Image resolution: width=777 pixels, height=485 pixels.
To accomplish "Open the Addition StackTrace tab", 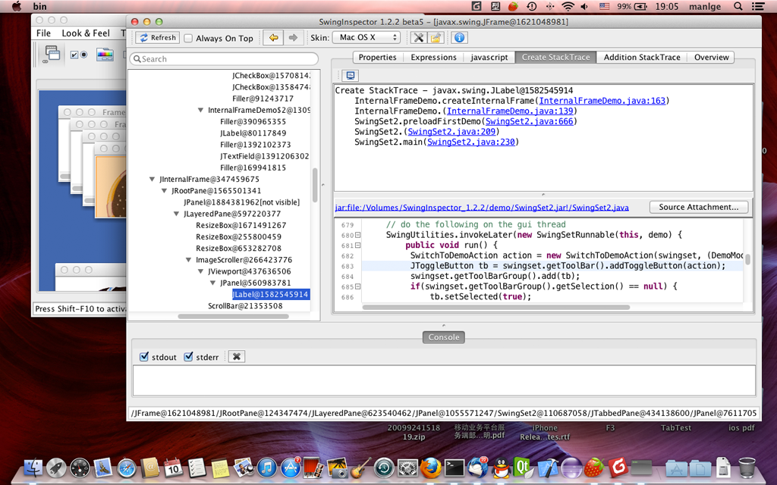I will (641, 58).
